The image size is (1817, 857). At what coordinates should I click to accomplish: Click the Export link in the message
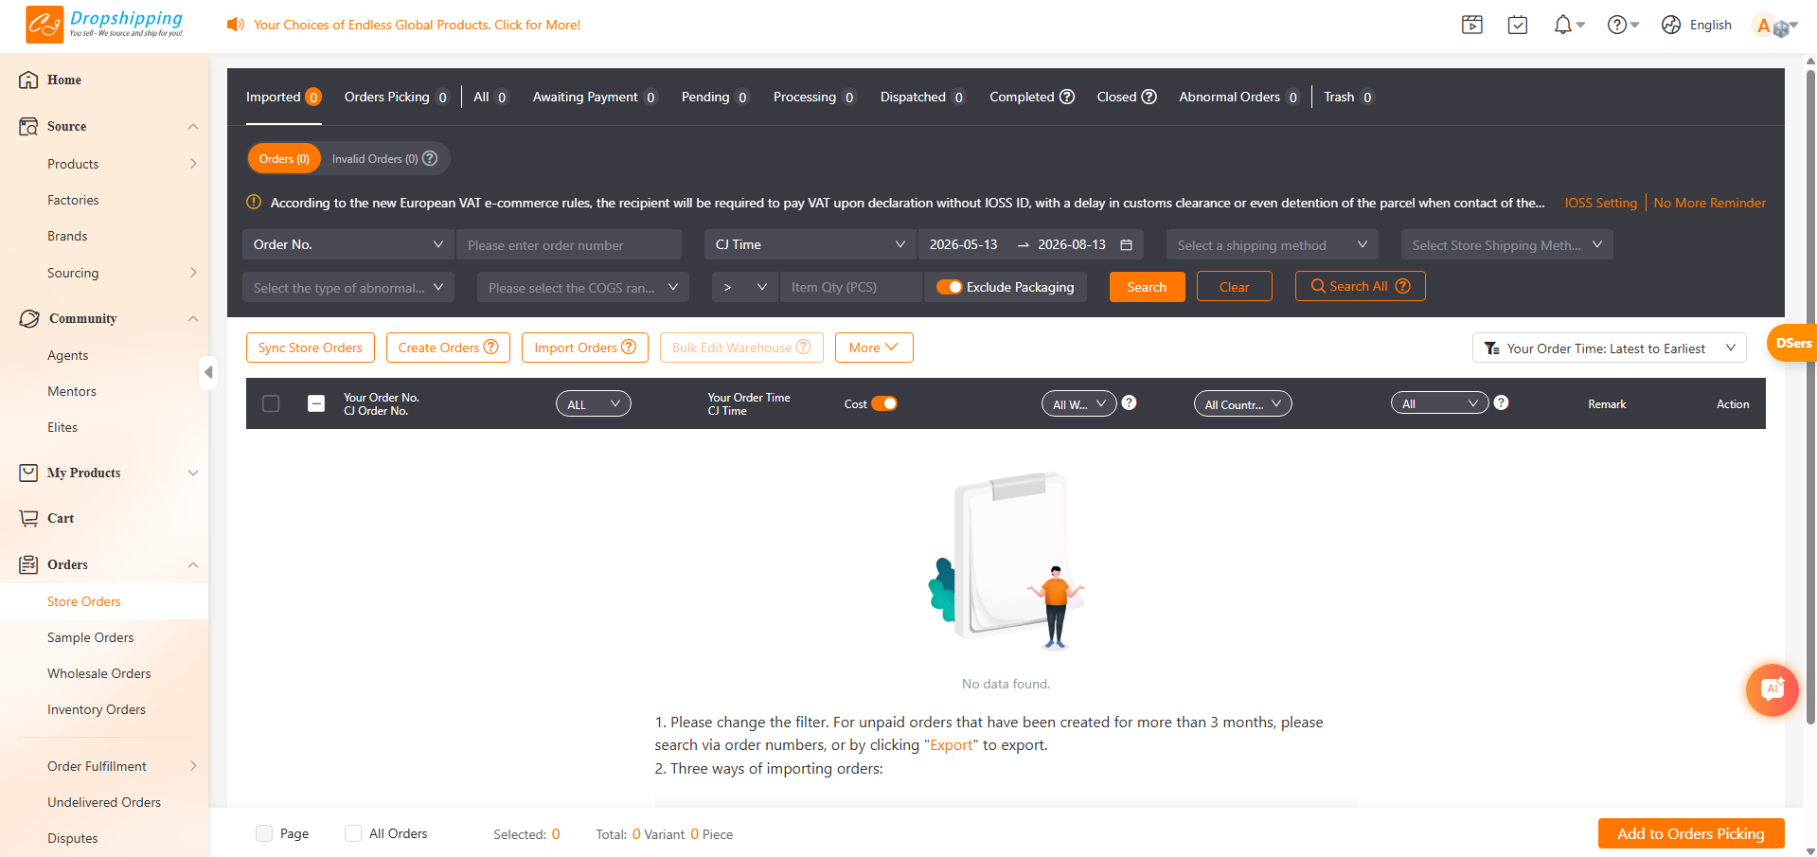click(x=951, y=745)
